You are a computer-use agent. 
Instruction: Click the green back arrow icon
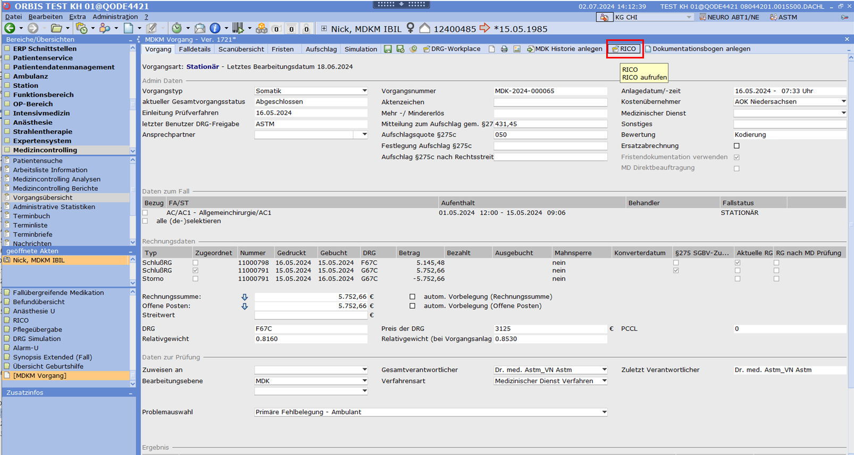10,28
